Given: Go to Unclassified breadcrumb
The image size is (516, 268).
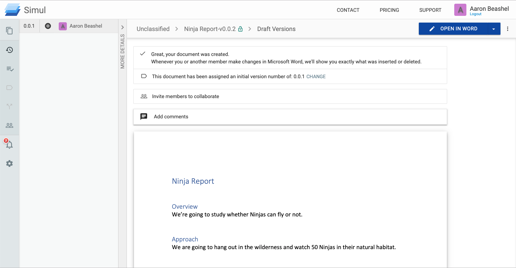Looking at the screenshot, I should tap(153, 29).
